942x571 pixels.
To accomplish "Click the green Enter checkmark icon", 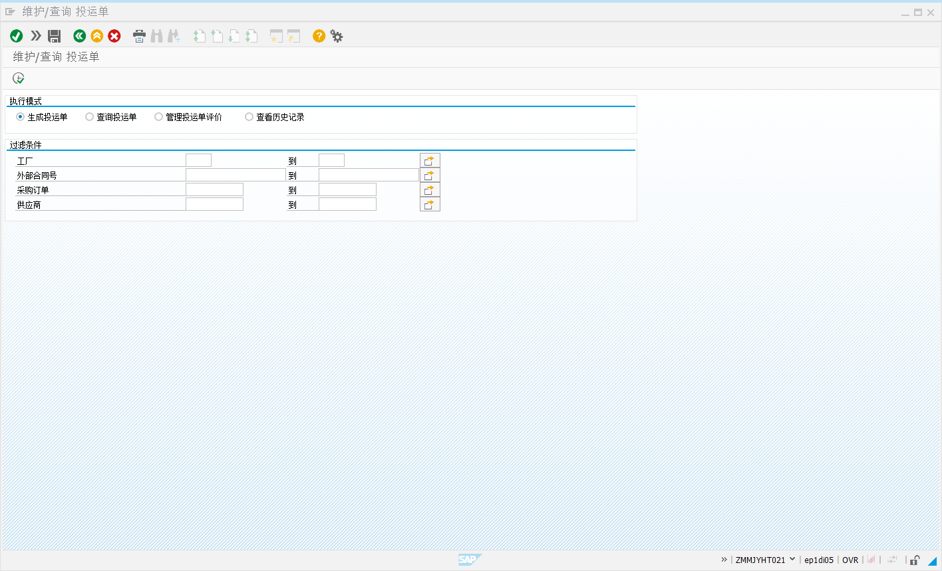I will point(17,36).
